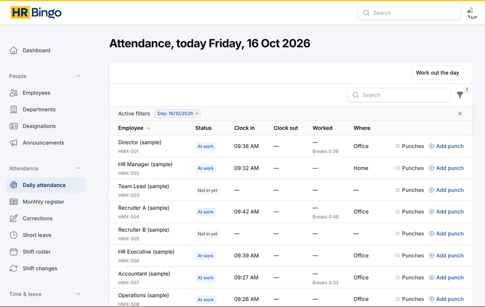Click the 09:36 AM clock-in time
Screen dimensions: 485x307
coord(247,146)
